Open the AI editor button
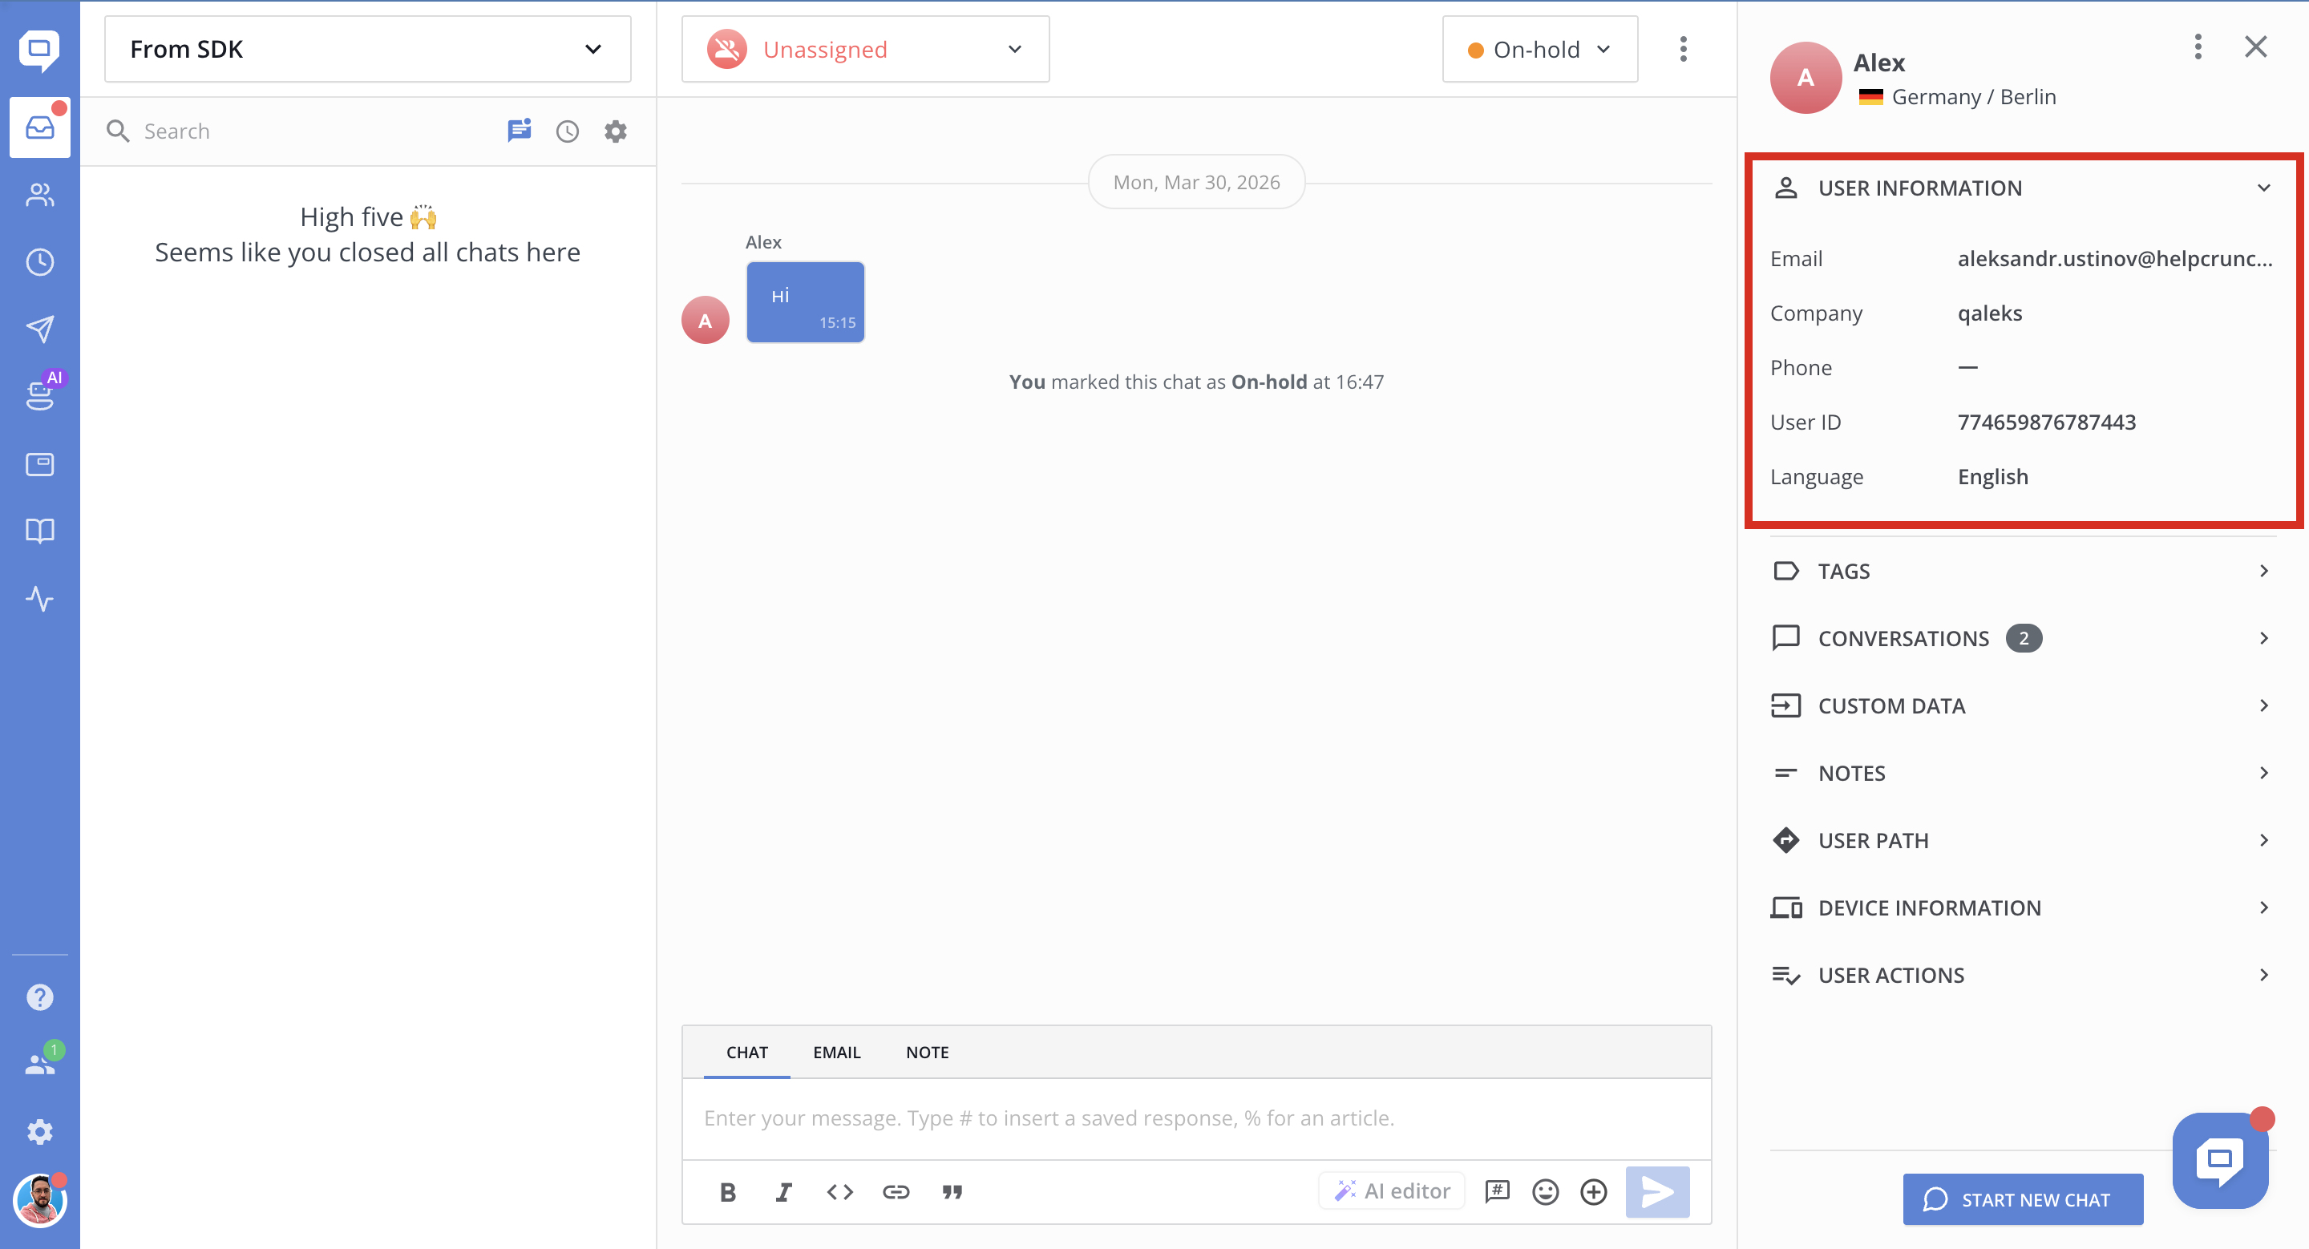 click(x=1391, y=1190)
